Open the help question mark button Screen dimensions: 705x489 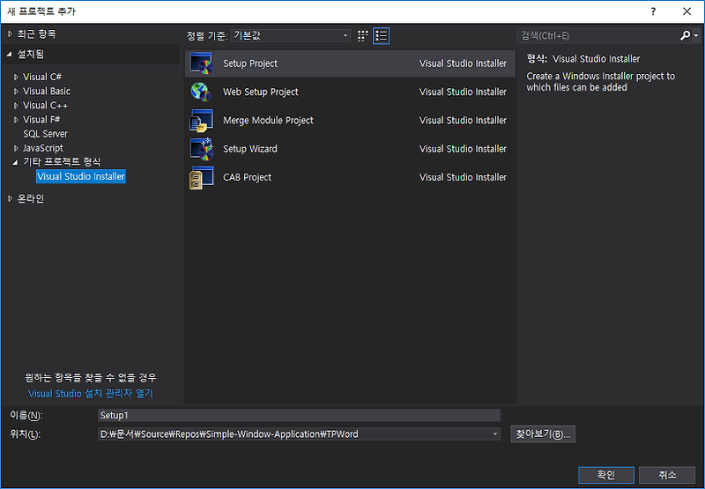point(653,11)
